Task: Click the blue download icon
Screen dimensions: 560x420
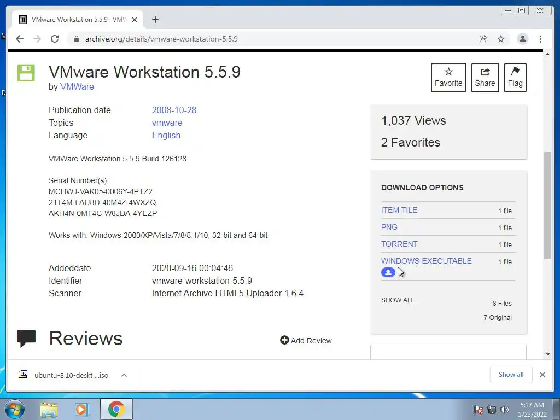Action: [388, 272]
